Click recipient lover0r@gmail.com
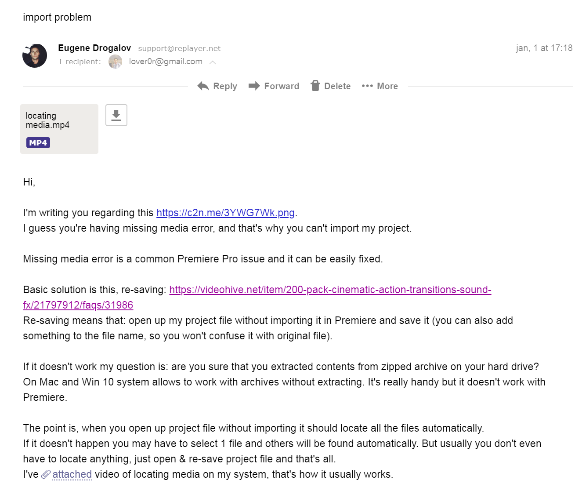 [166, 62]
